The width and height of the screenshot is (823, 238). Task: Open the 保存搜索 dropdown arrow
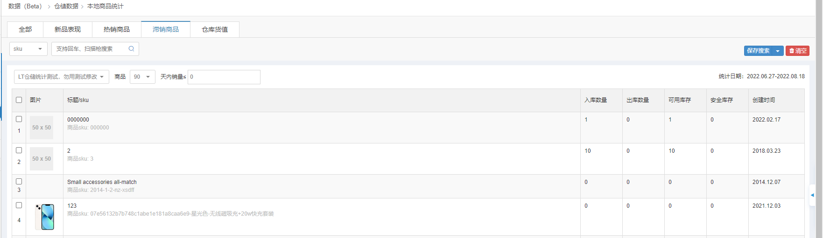point(778,51)
